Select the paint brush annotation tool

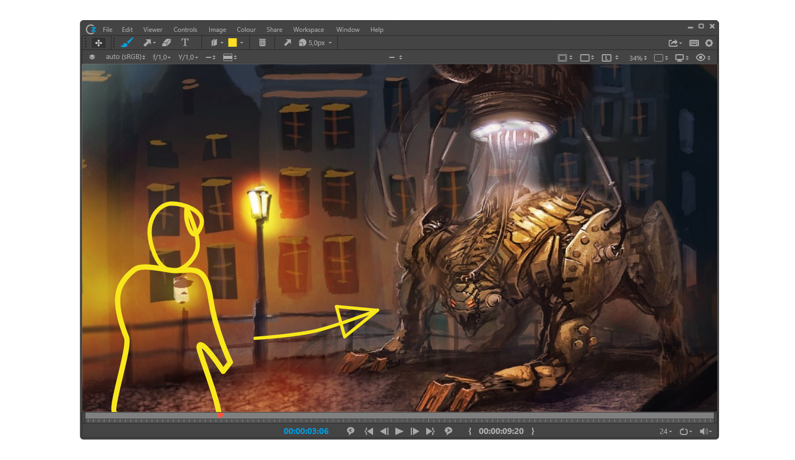pyautogui.click(x=127, y=42)
